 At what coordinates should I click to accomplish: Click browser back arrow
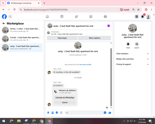pos(3,10)
